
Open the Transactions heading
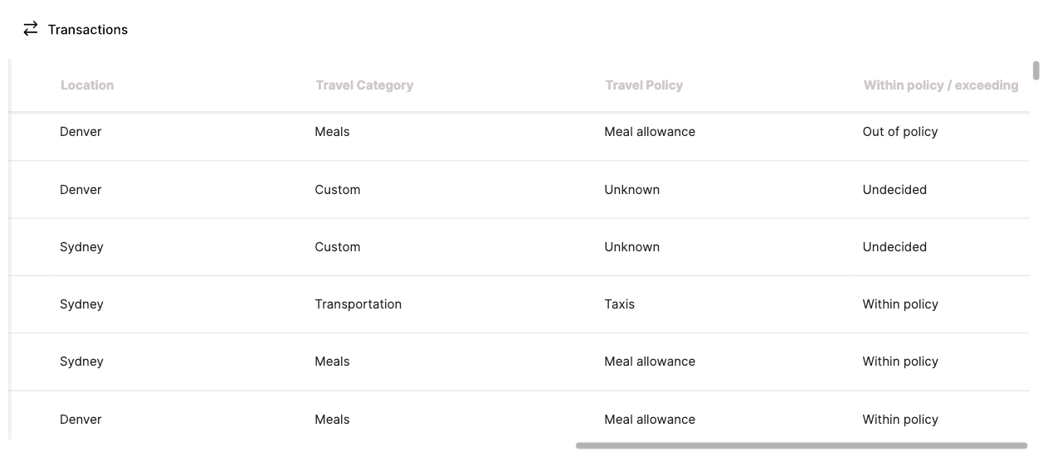click(x=88, y=30)
